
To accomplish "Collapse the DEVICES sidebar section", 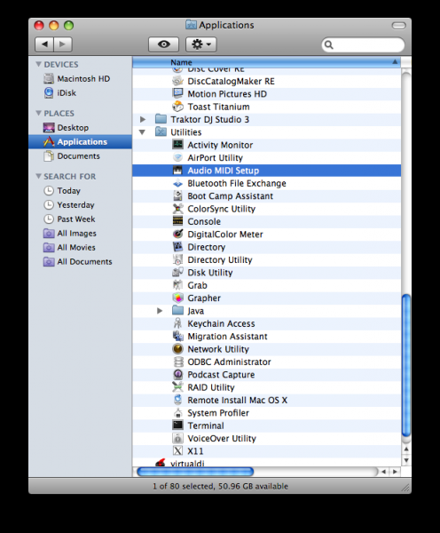I will tap(38, 64).
